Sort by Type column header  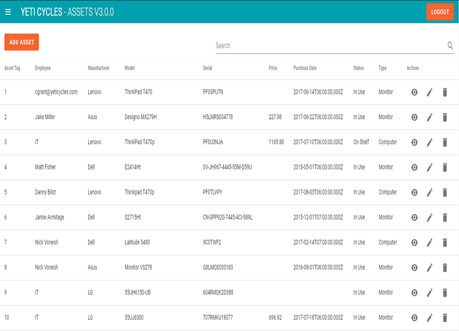tap(382, 68)
